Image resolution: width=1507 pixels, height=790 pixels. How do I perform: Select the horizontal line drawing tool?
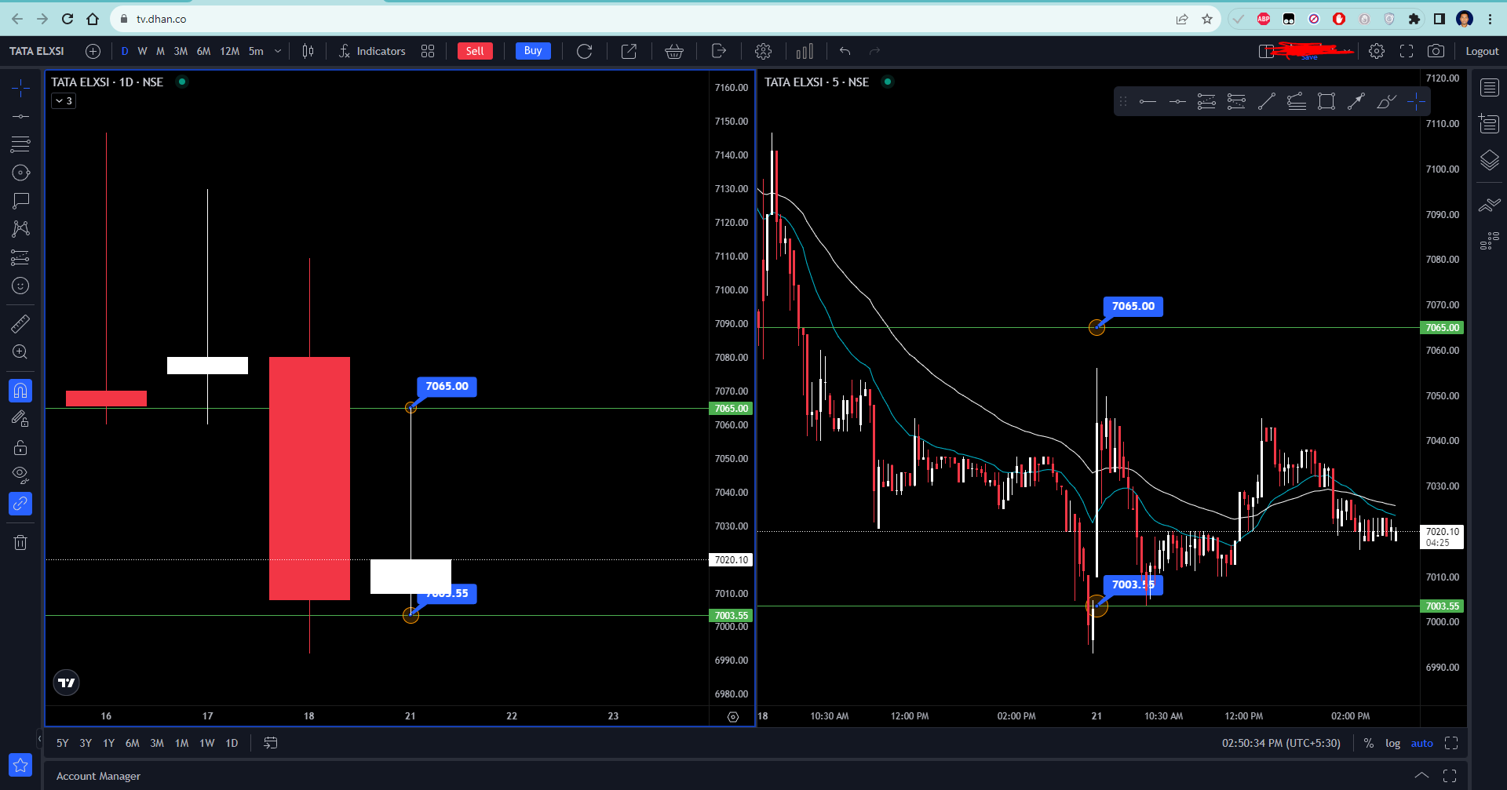[21, 116]
